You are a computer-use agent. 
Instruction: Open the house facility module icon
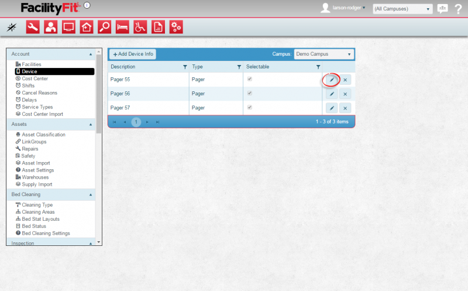87,27
